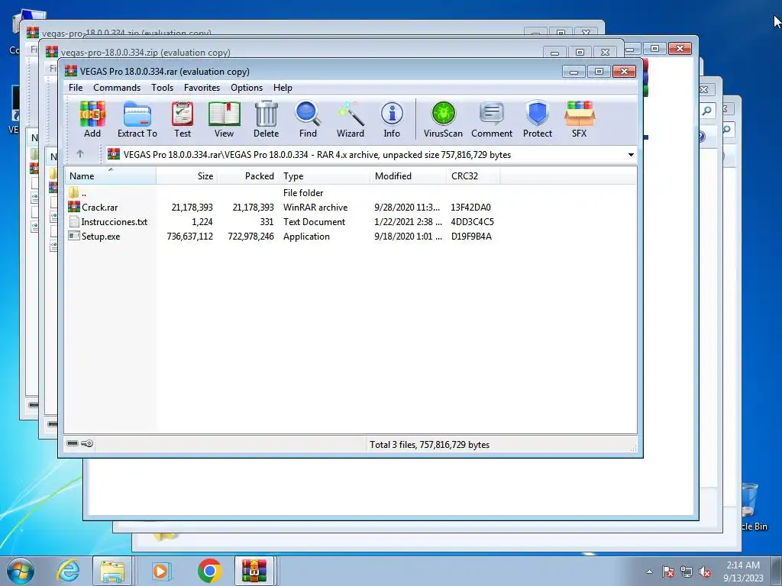Screen dimensions: 782x586
Task: Click the muted volume tray icon
Action: click(x=705, y=572)
